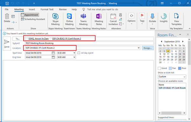
Task: Click the Previous Item up arrow
Action: [x=23, y=3]
